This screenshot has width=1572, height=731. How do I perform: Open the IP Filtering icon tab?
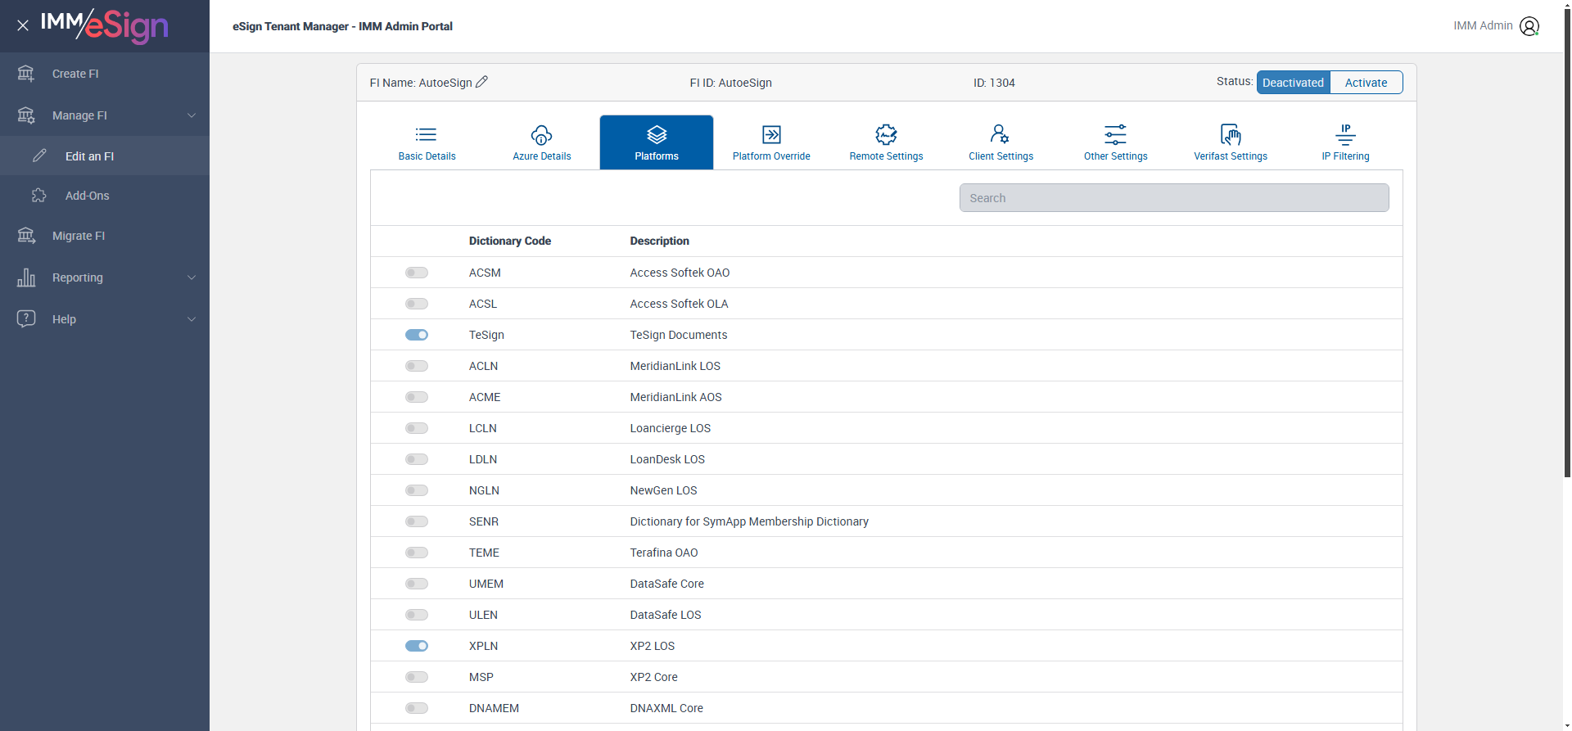click(x=1344, y=135)
